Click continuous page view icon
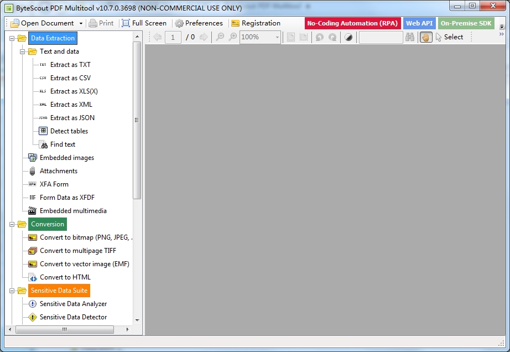The height and width of the screenshot is (352, 510). (x=304, y=37)
